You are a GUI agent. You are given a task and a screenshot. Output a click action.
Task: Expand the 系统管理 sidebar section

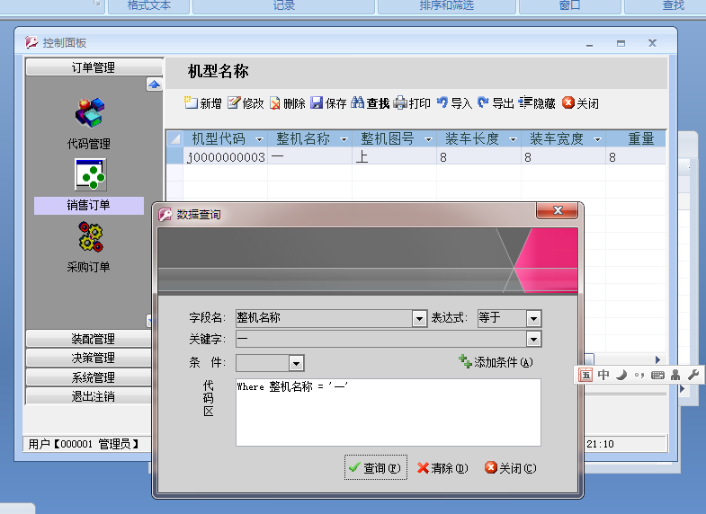[x=89, y=377]
